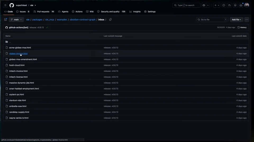This screenshot has width=254, height=142.
Task: Go to sie root in breadcrumb
Action: (28, 20)
